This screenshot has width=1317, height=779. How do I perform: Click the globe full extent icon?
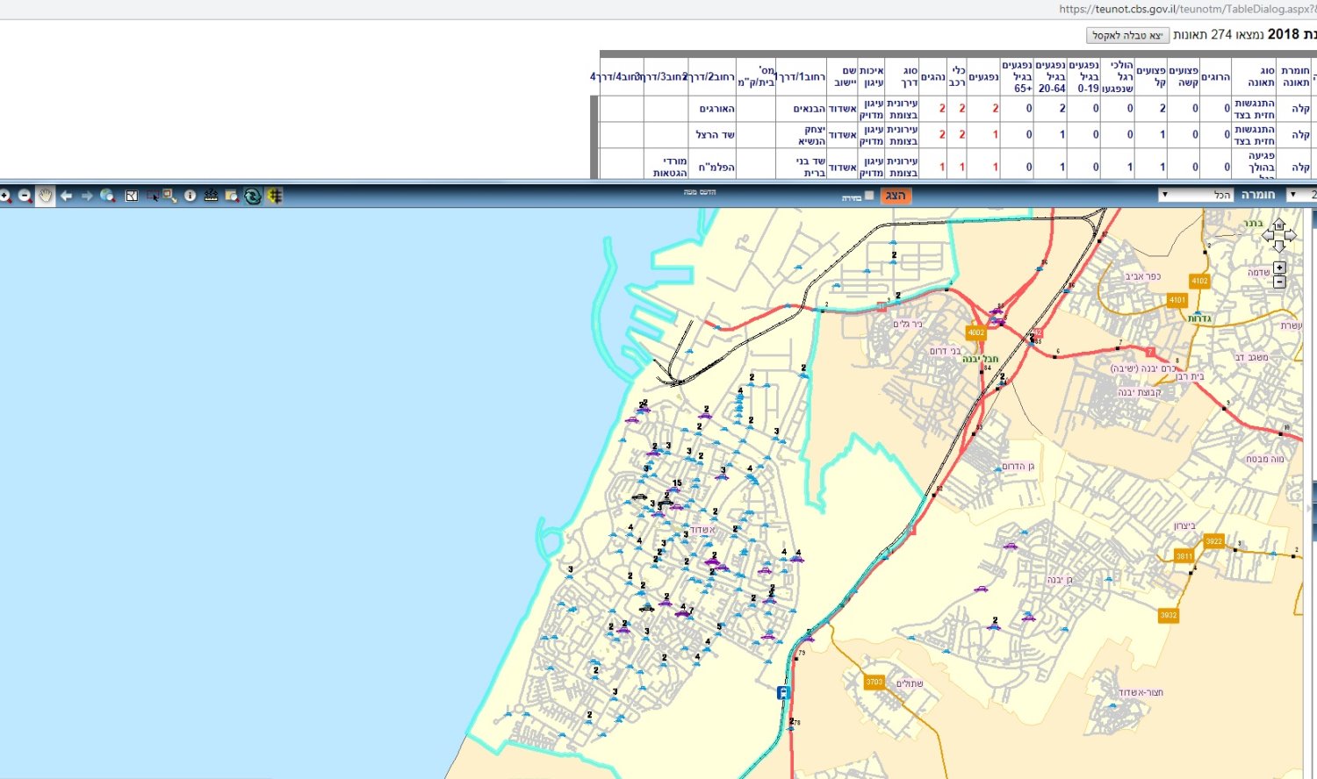point(107,196)
